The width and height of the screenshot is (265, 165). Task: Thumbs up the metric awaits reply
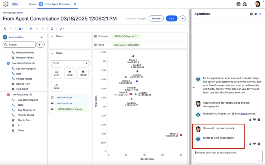(x=250, y=120)
